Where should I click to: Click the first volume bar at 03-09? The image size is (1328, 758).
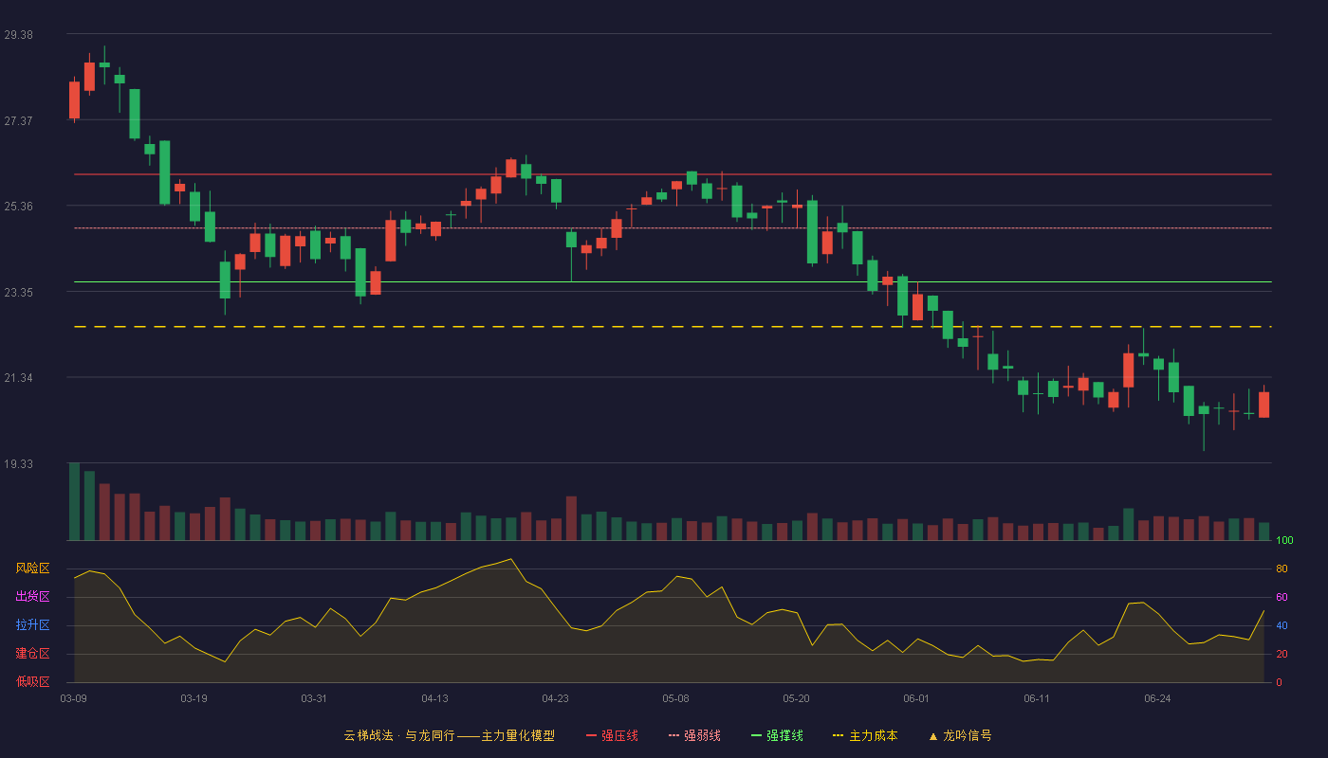coord(74,501)
